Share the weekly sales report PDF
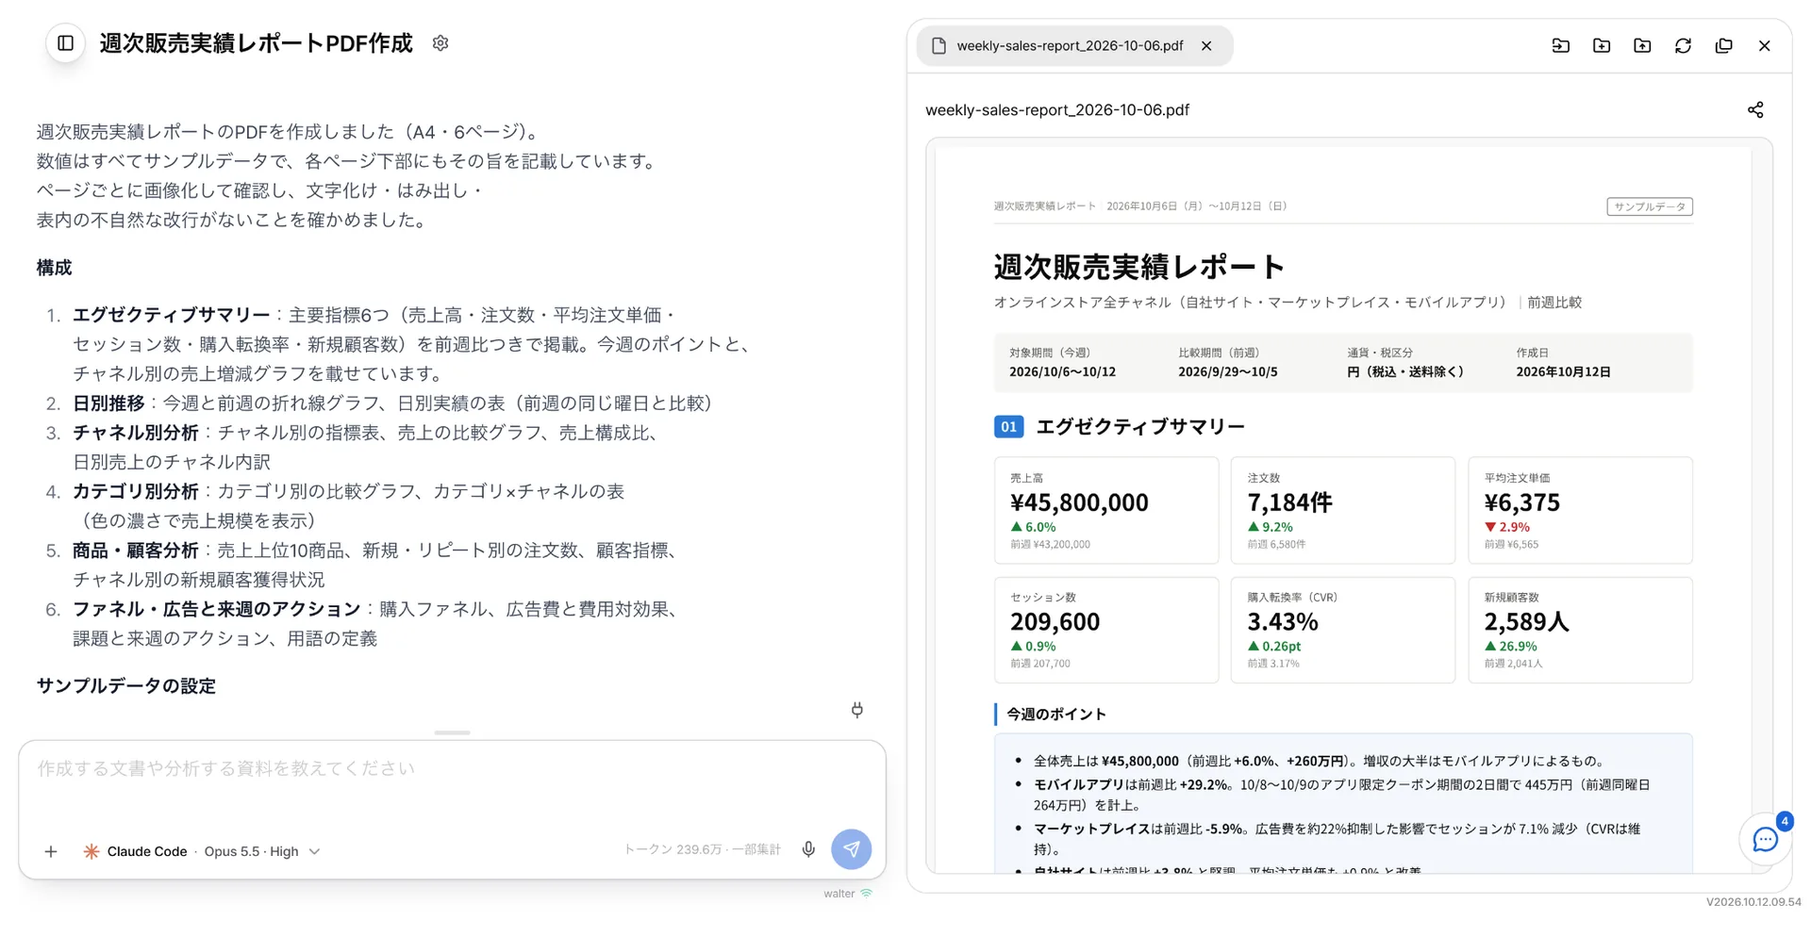Viewport: 1811px width, 937px height. pyautogui.click(x=1755, y=110)
